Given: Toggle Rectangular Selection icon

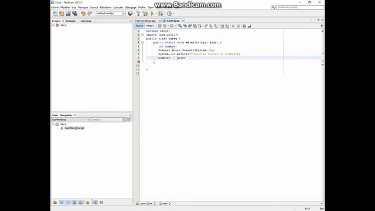Looking at the screenshot, I should point(200,26).
